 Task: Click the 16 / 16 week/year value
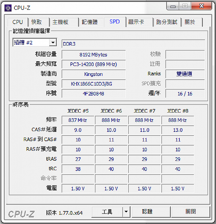click(x=185, y=94)
